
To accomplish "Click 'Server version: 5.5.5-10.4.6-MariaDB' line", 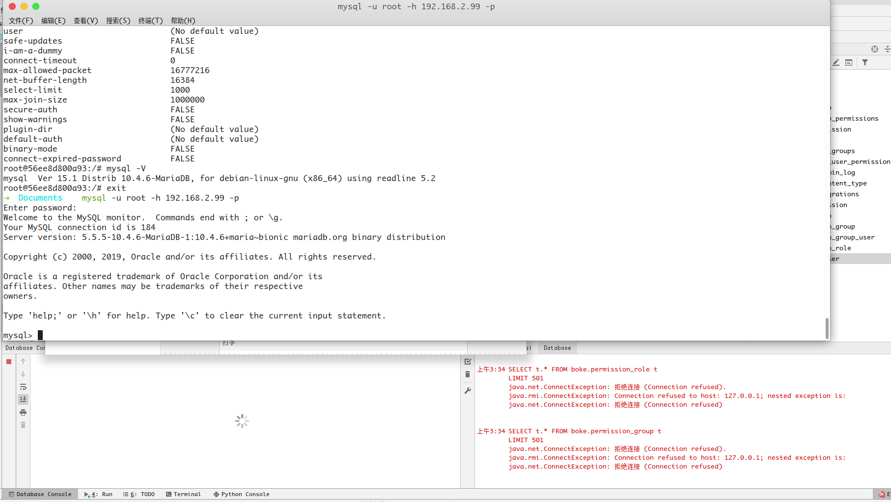I will click(224, 237).
